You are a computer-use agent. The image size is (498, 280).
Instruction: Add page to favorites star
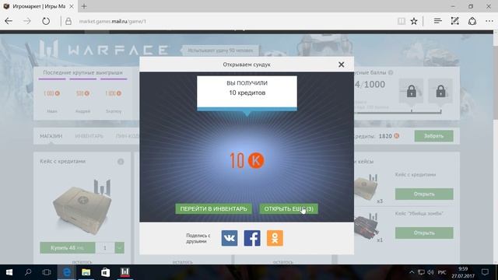(413, 21)
